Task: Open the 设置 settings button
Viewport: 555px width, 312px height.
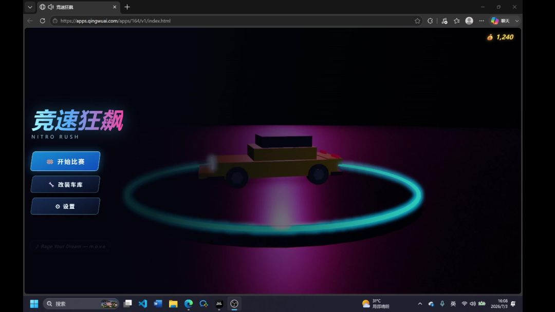Action: tap(65, 206)
